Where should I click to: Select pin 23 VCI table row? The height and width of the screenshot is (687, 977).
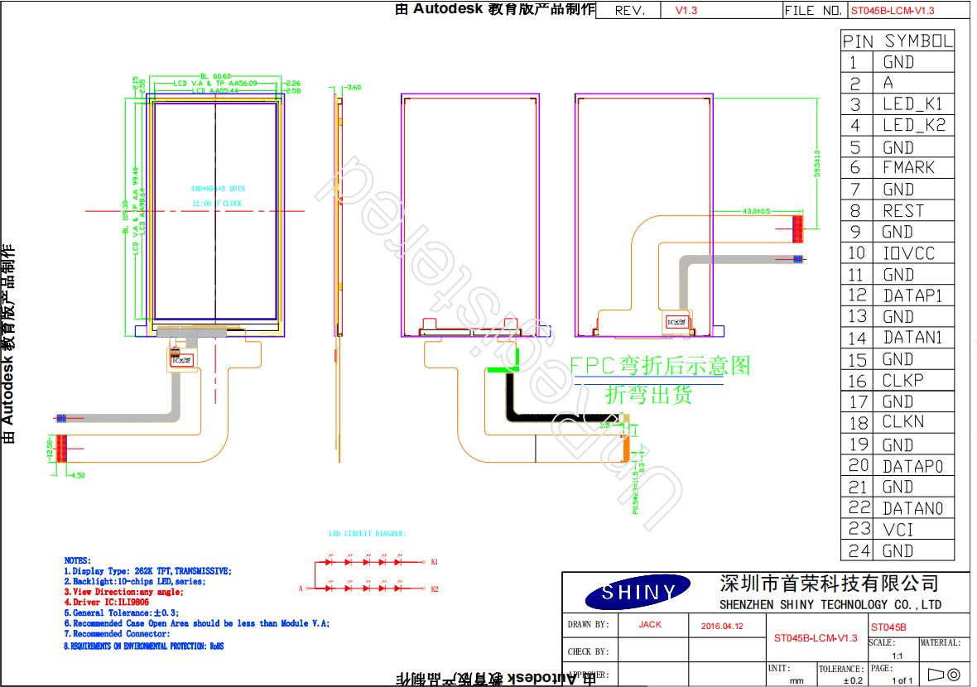pos(898,529)
